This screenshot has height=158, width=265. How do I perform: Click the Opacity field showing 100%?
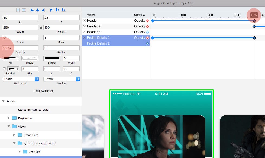[x=20, y=48]
